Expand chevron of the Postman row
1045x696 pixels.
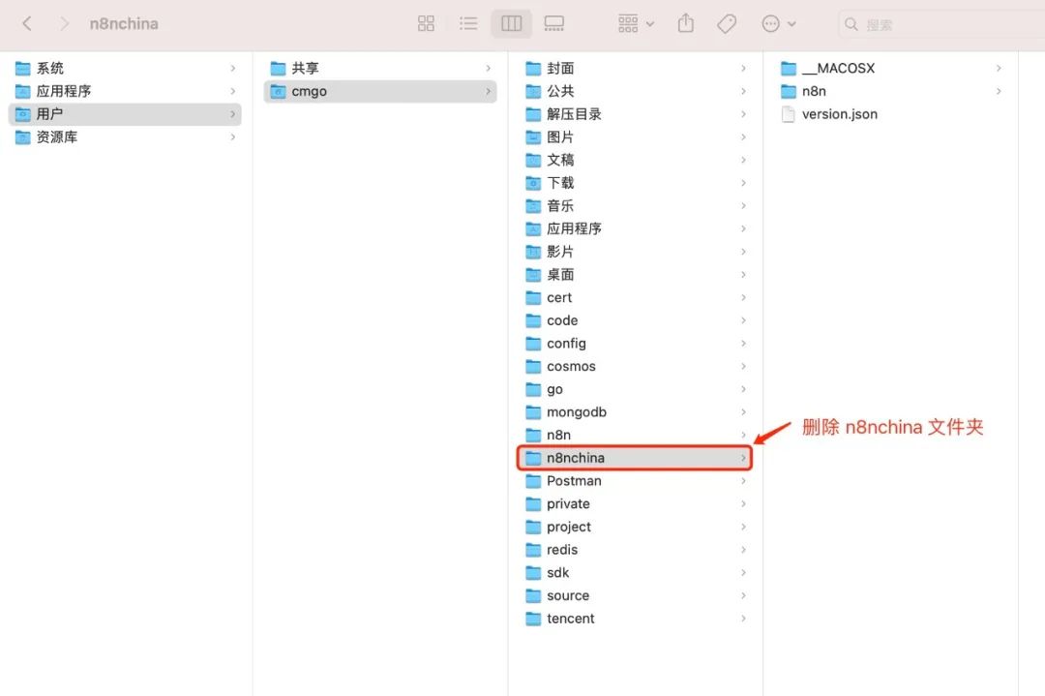[743, 481]
